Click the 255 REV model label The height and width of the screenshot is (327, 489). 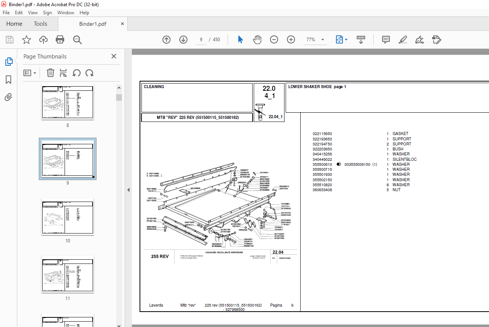pyautogui.click(x=160, y=257)
